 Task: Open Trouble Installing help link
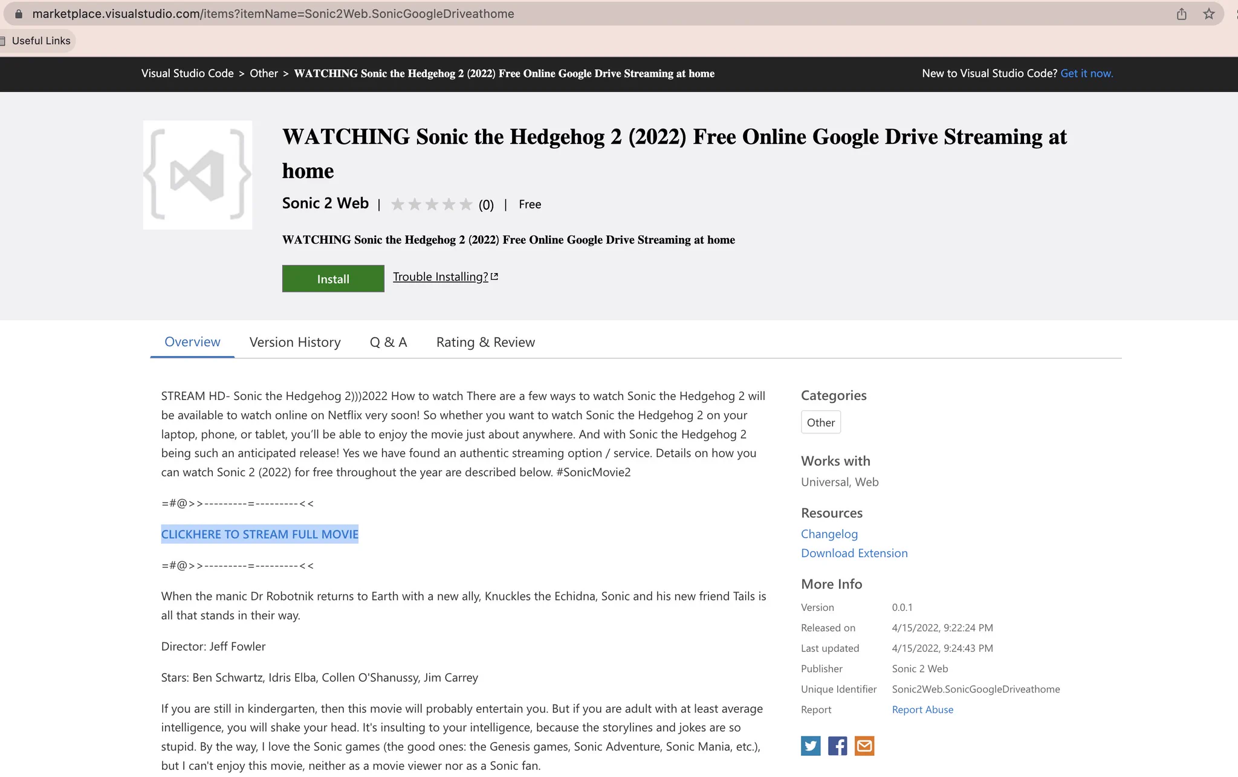pos(445,277)
